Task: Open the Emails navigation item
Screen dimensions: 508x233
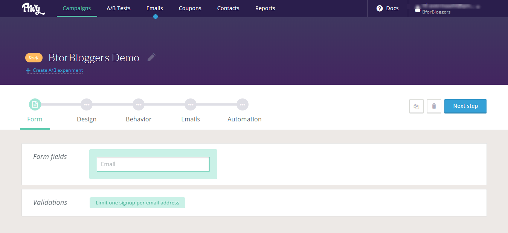Action: [155, 8]
